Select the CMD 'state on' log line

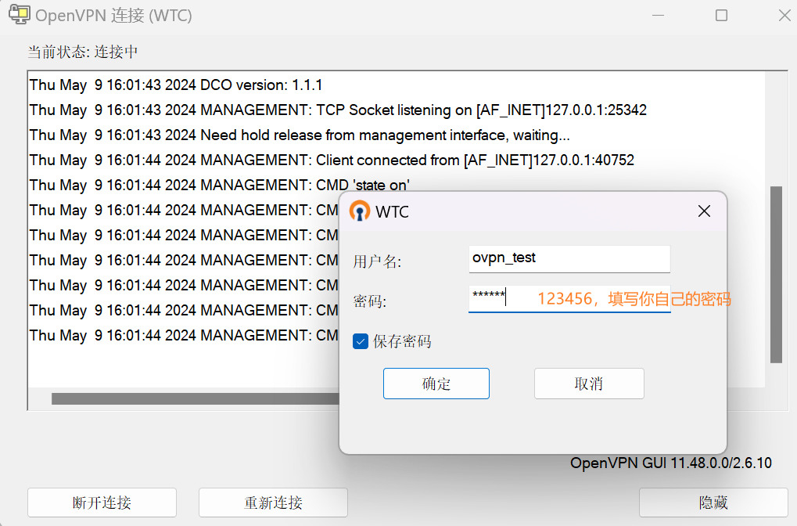click(x=220, y=185)
